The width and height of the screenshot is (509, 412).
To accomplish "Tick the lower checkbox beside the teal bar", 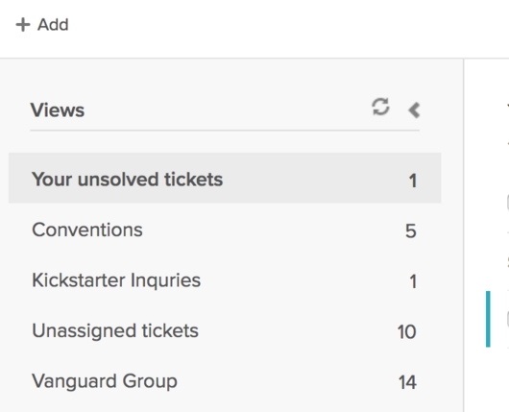I will [507, 319].
